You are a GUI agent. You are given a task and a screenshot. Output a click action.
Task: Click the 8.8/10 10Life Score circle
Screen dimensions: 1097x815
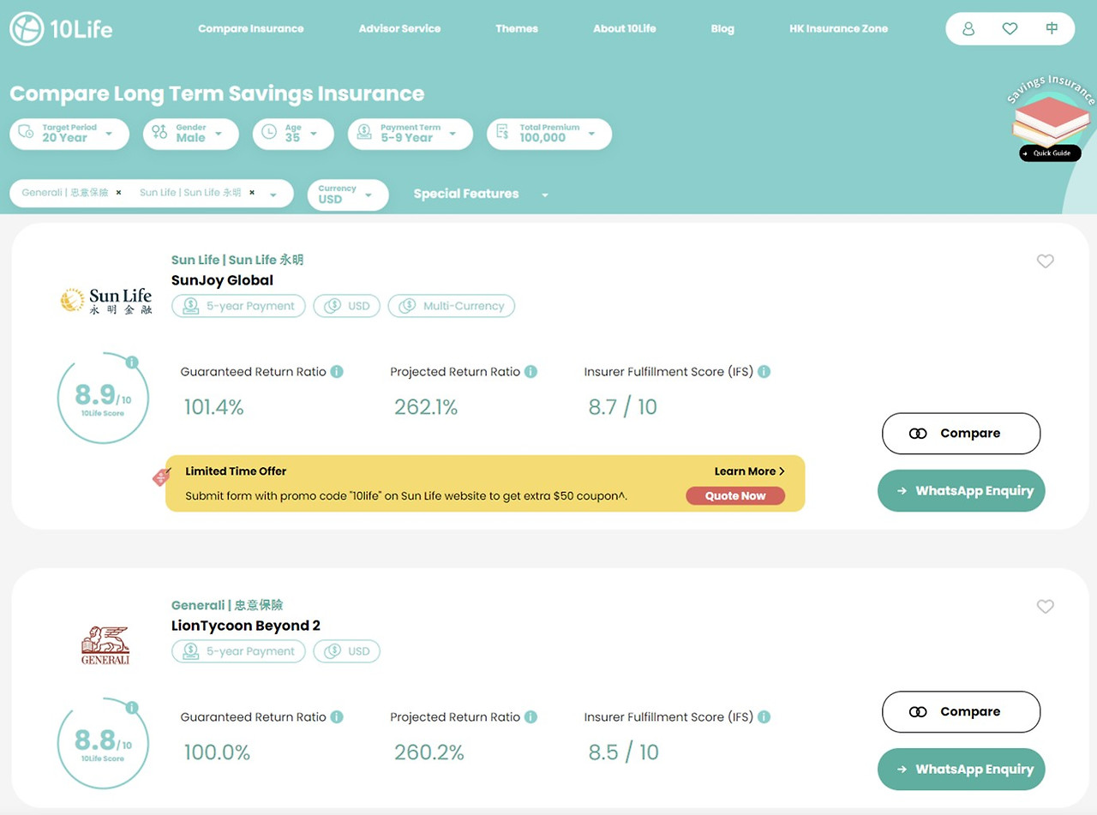[103, 743]
